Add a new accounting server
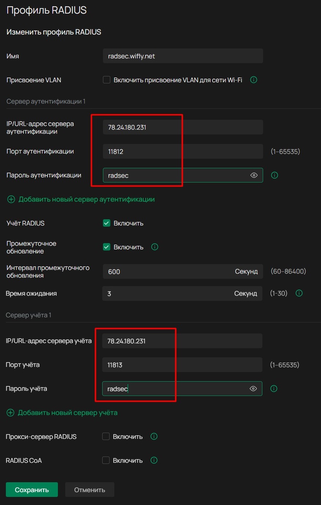This screenshot has height=505, width=321. [x=62, y=413]
